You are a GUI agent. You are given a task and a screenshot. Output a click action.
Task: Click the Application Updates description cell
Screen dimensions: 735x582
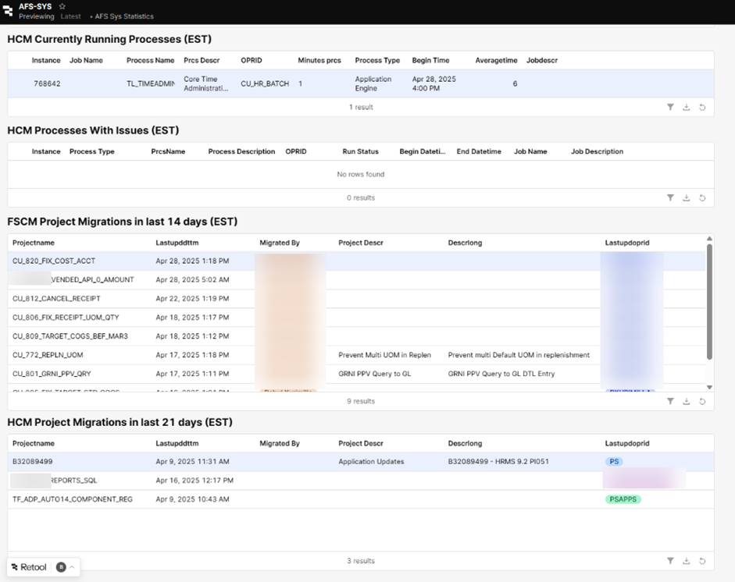point(371,462)
